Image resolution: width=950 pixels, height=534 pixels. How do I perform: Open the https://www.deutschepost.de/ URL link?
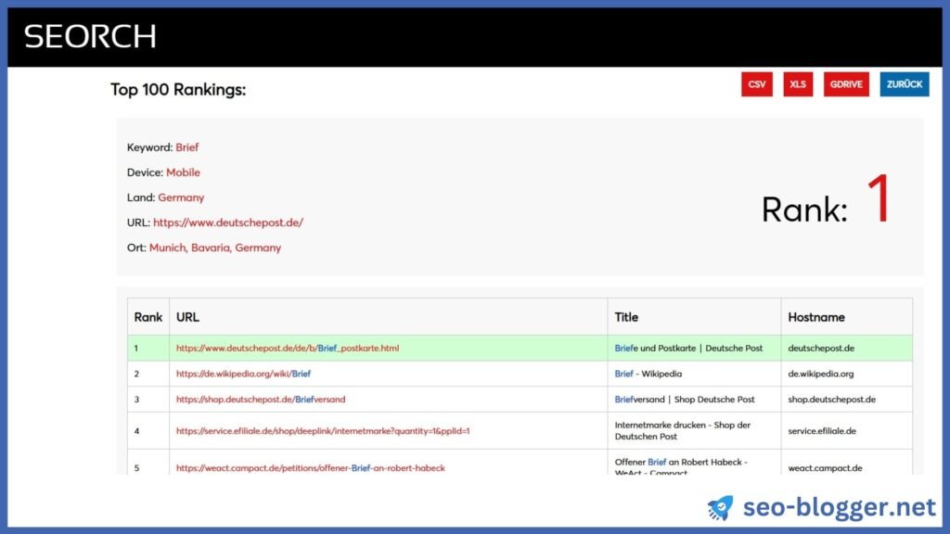coord(228,222)
